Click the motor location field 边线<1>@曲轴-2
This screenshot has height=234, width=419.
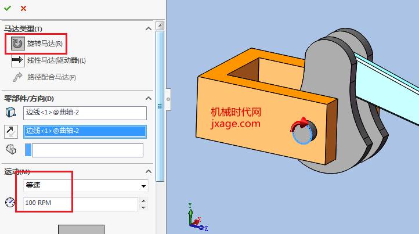[x=85, y=113]
